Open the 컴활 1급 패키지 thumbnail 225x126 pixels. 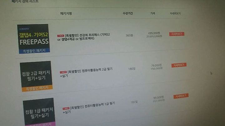click(x=39, y=112)
